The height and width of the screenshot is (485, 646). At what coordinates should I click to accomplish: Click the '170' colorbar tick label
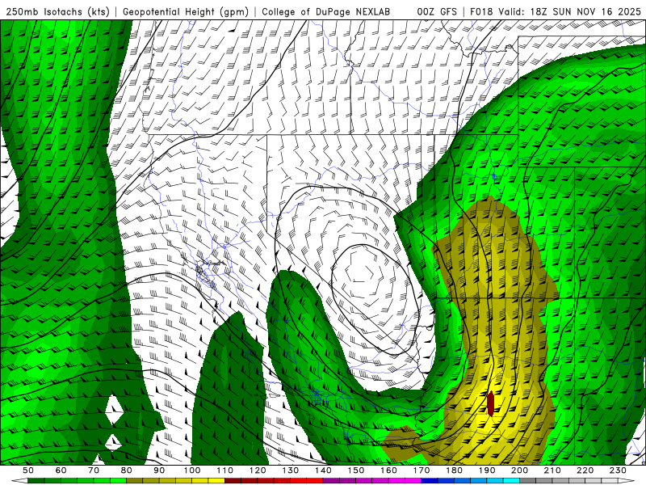(421, 470)
